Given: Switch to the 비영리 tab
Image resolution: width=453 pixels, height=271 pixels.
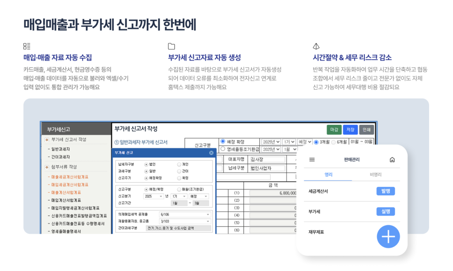Looking at the screenshot, I should [x=376, y=174].
